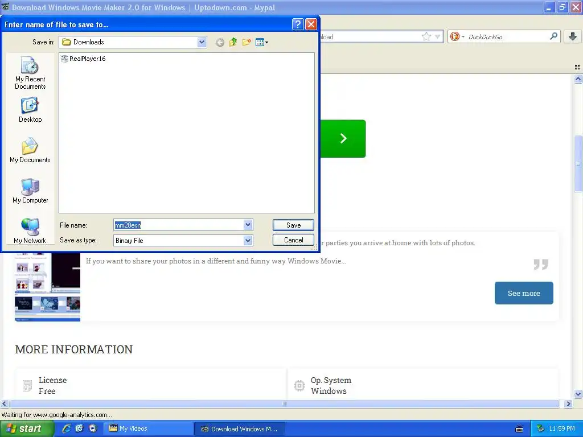This screenshot has width=583, height=437.
Task: Expand the Save as type dropdown
Action: tap(248, 241)
